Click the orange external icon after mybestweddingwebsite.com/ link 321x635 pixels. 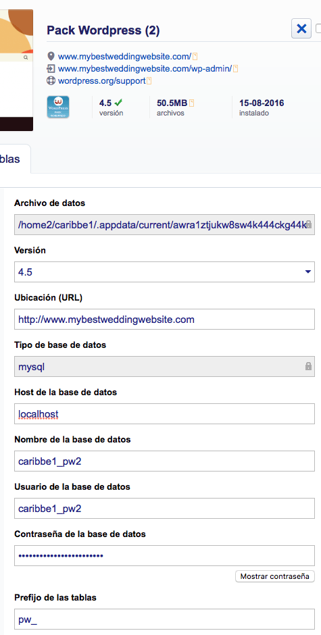click(195, 56)
